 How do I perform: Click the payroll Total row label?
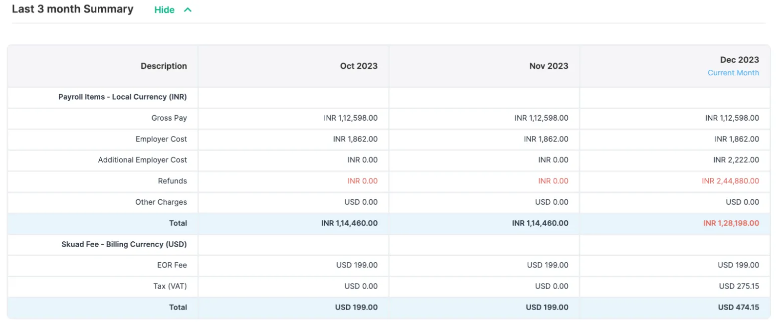[x=178, y=223]
